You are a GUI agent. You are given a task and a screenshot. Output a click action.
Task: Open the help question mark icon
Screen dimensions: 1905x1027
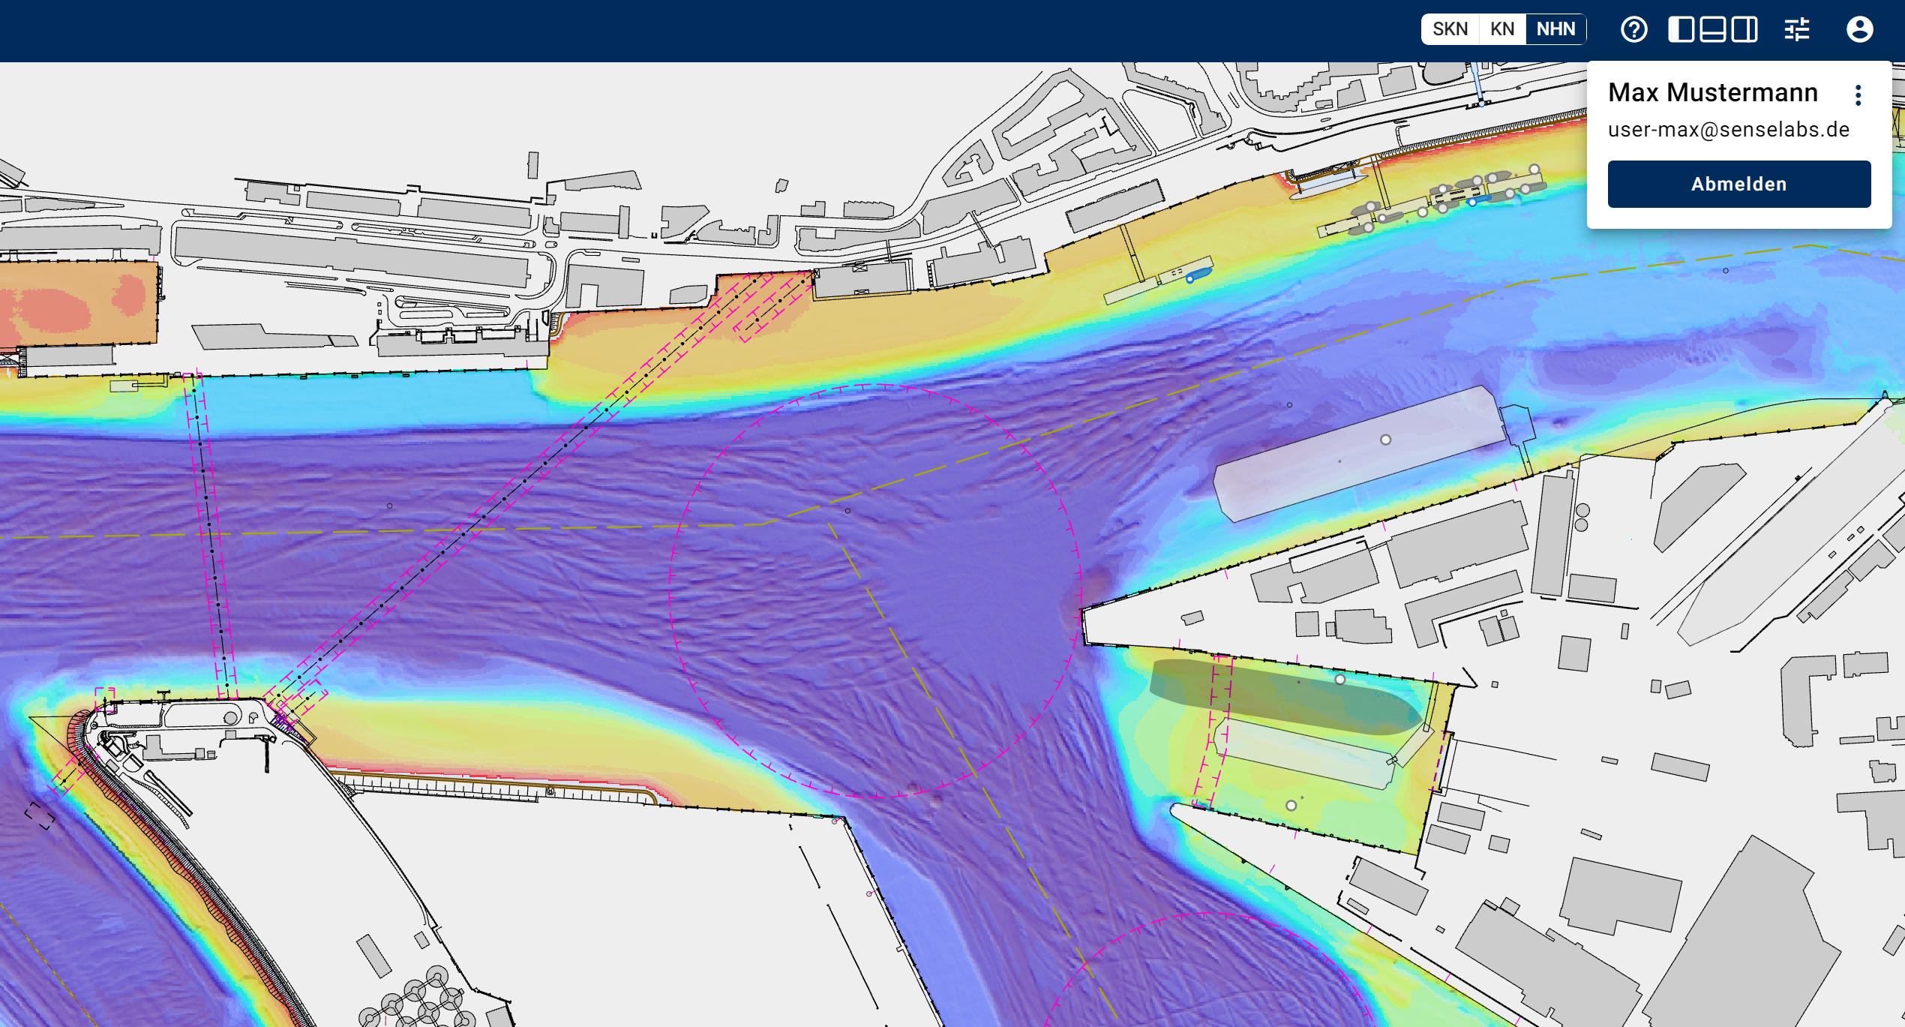(1633, 29)
